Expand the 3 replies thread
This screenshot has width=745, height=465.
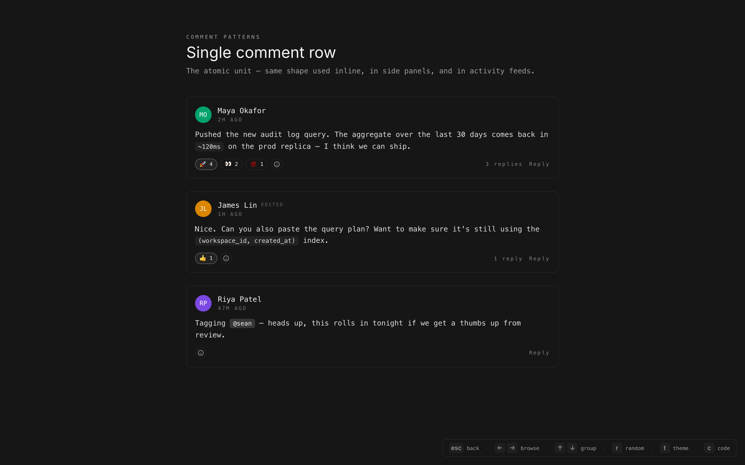504,164
